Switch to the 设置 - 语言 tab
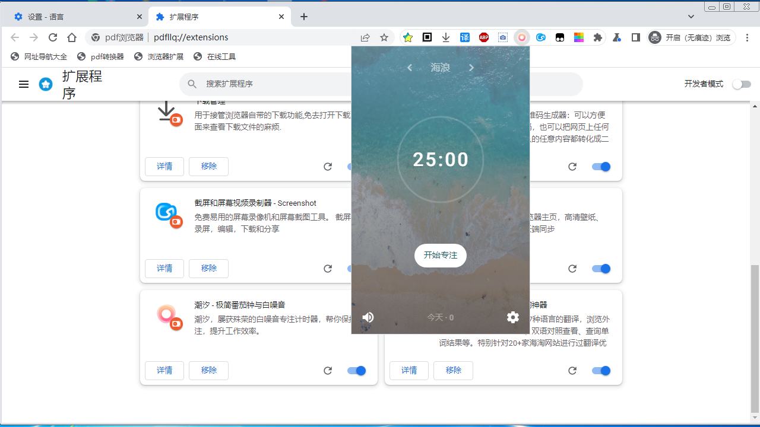 coord(71,16)
